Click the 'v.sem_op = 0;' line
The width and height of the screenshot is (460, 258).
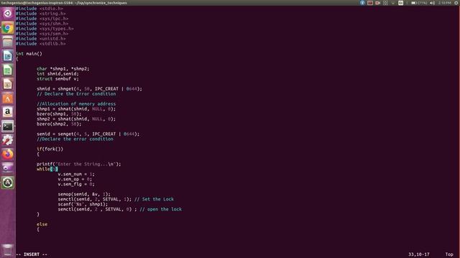click(75, 178)
